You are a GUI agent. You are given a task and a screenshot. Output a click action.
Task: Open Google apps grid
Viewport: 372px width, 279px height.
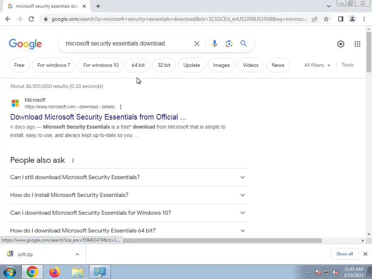click(357, 44)
